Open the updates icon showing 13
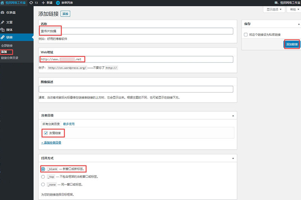Viewport: 301px width, 200px height. (30, 3)
